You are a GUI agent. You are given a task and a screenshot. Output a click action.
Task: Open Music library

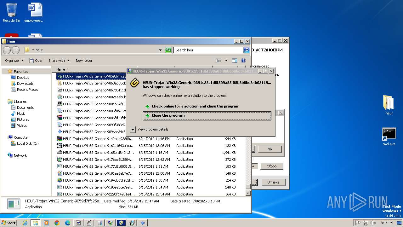[21, 113]
